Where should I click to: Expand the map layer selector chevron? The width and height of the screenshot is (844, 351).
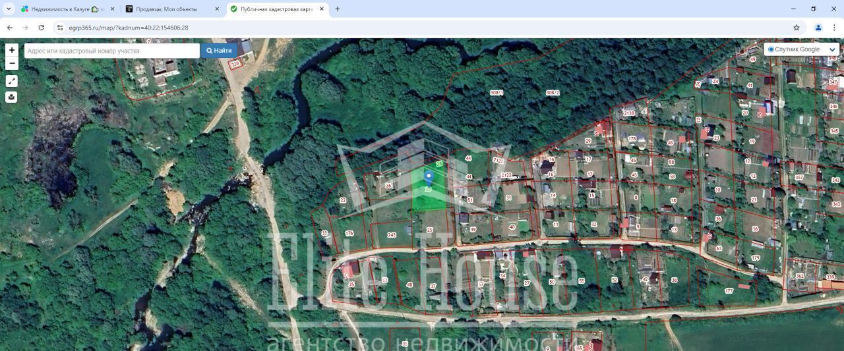[x=832, y=49]
